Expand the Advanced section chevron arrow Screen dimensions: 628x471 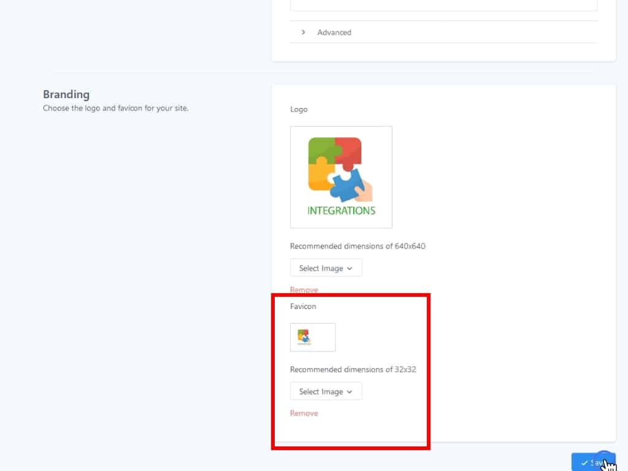[x=303, y=32]
